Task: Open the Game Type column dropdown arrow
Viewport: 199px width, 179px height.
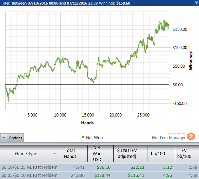Action: point(55,153)
